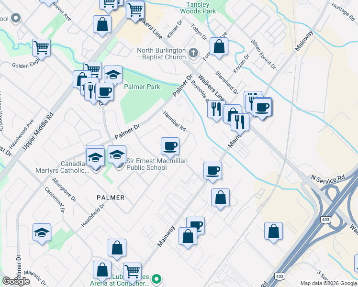
Task: Click the Highway 403 shield at the bottom
Action: pos(280,276)
